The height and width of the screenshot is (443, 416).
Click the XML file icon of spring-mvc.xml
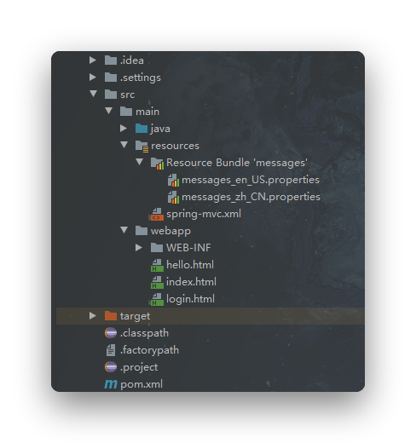(157, 214)
